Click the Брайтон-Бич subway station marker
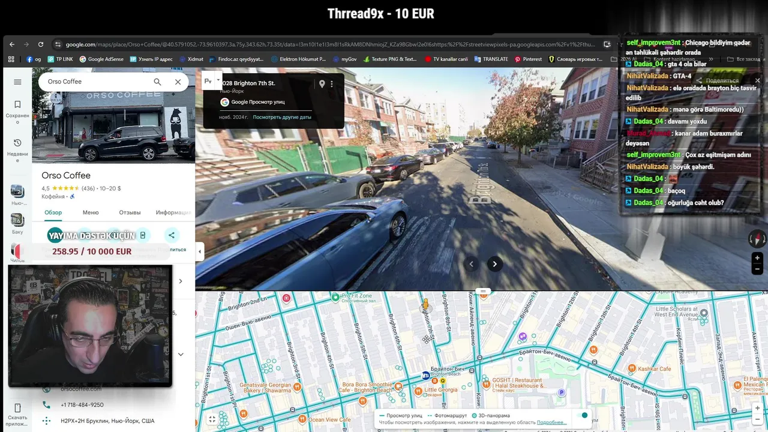The height and width of the screenshot is (432, 768). (425, 376)
